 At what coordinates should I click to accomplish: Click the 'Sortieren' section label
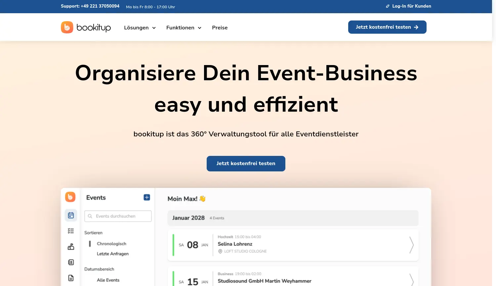(93, 233)
